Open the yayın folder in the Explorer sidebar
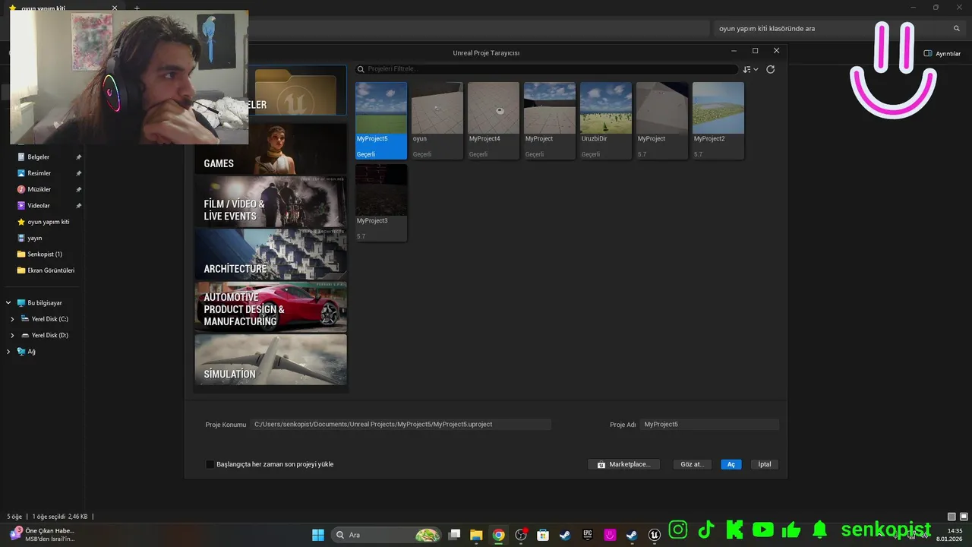The width and height of the screenshot is (972, 547). coord(35,238)
